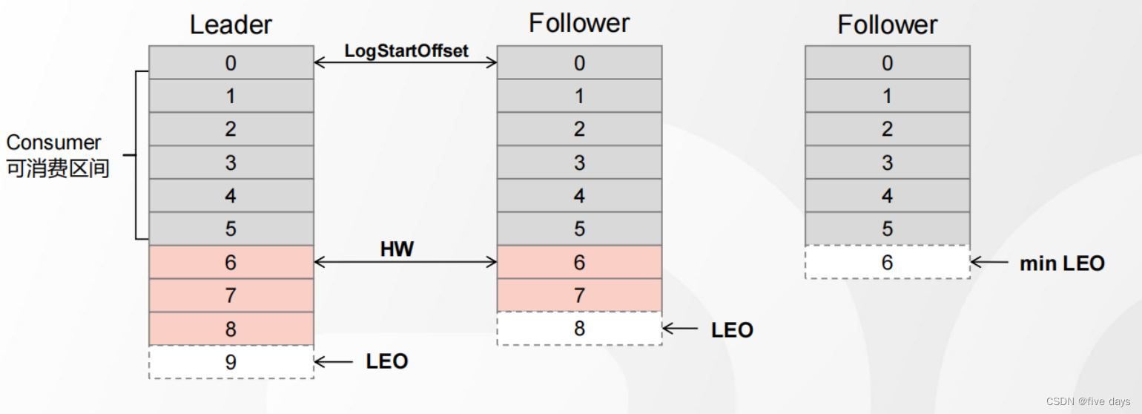This screenshot has height=414, width=1142.
Task: Click gray cell 3 in Leader log
Action: point(231,162)
